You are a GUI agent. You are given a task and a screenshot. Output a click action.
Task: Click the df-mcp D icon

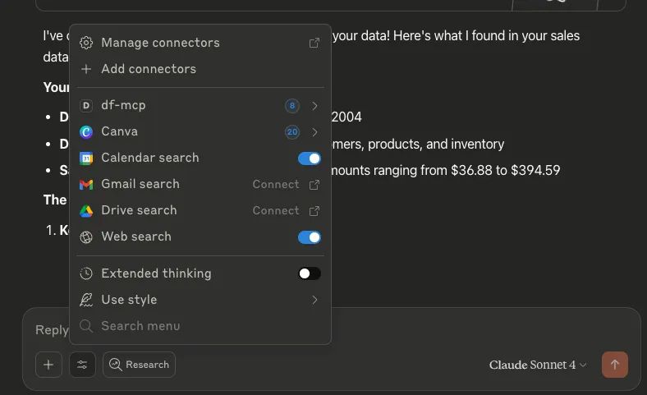coord(86,106)
